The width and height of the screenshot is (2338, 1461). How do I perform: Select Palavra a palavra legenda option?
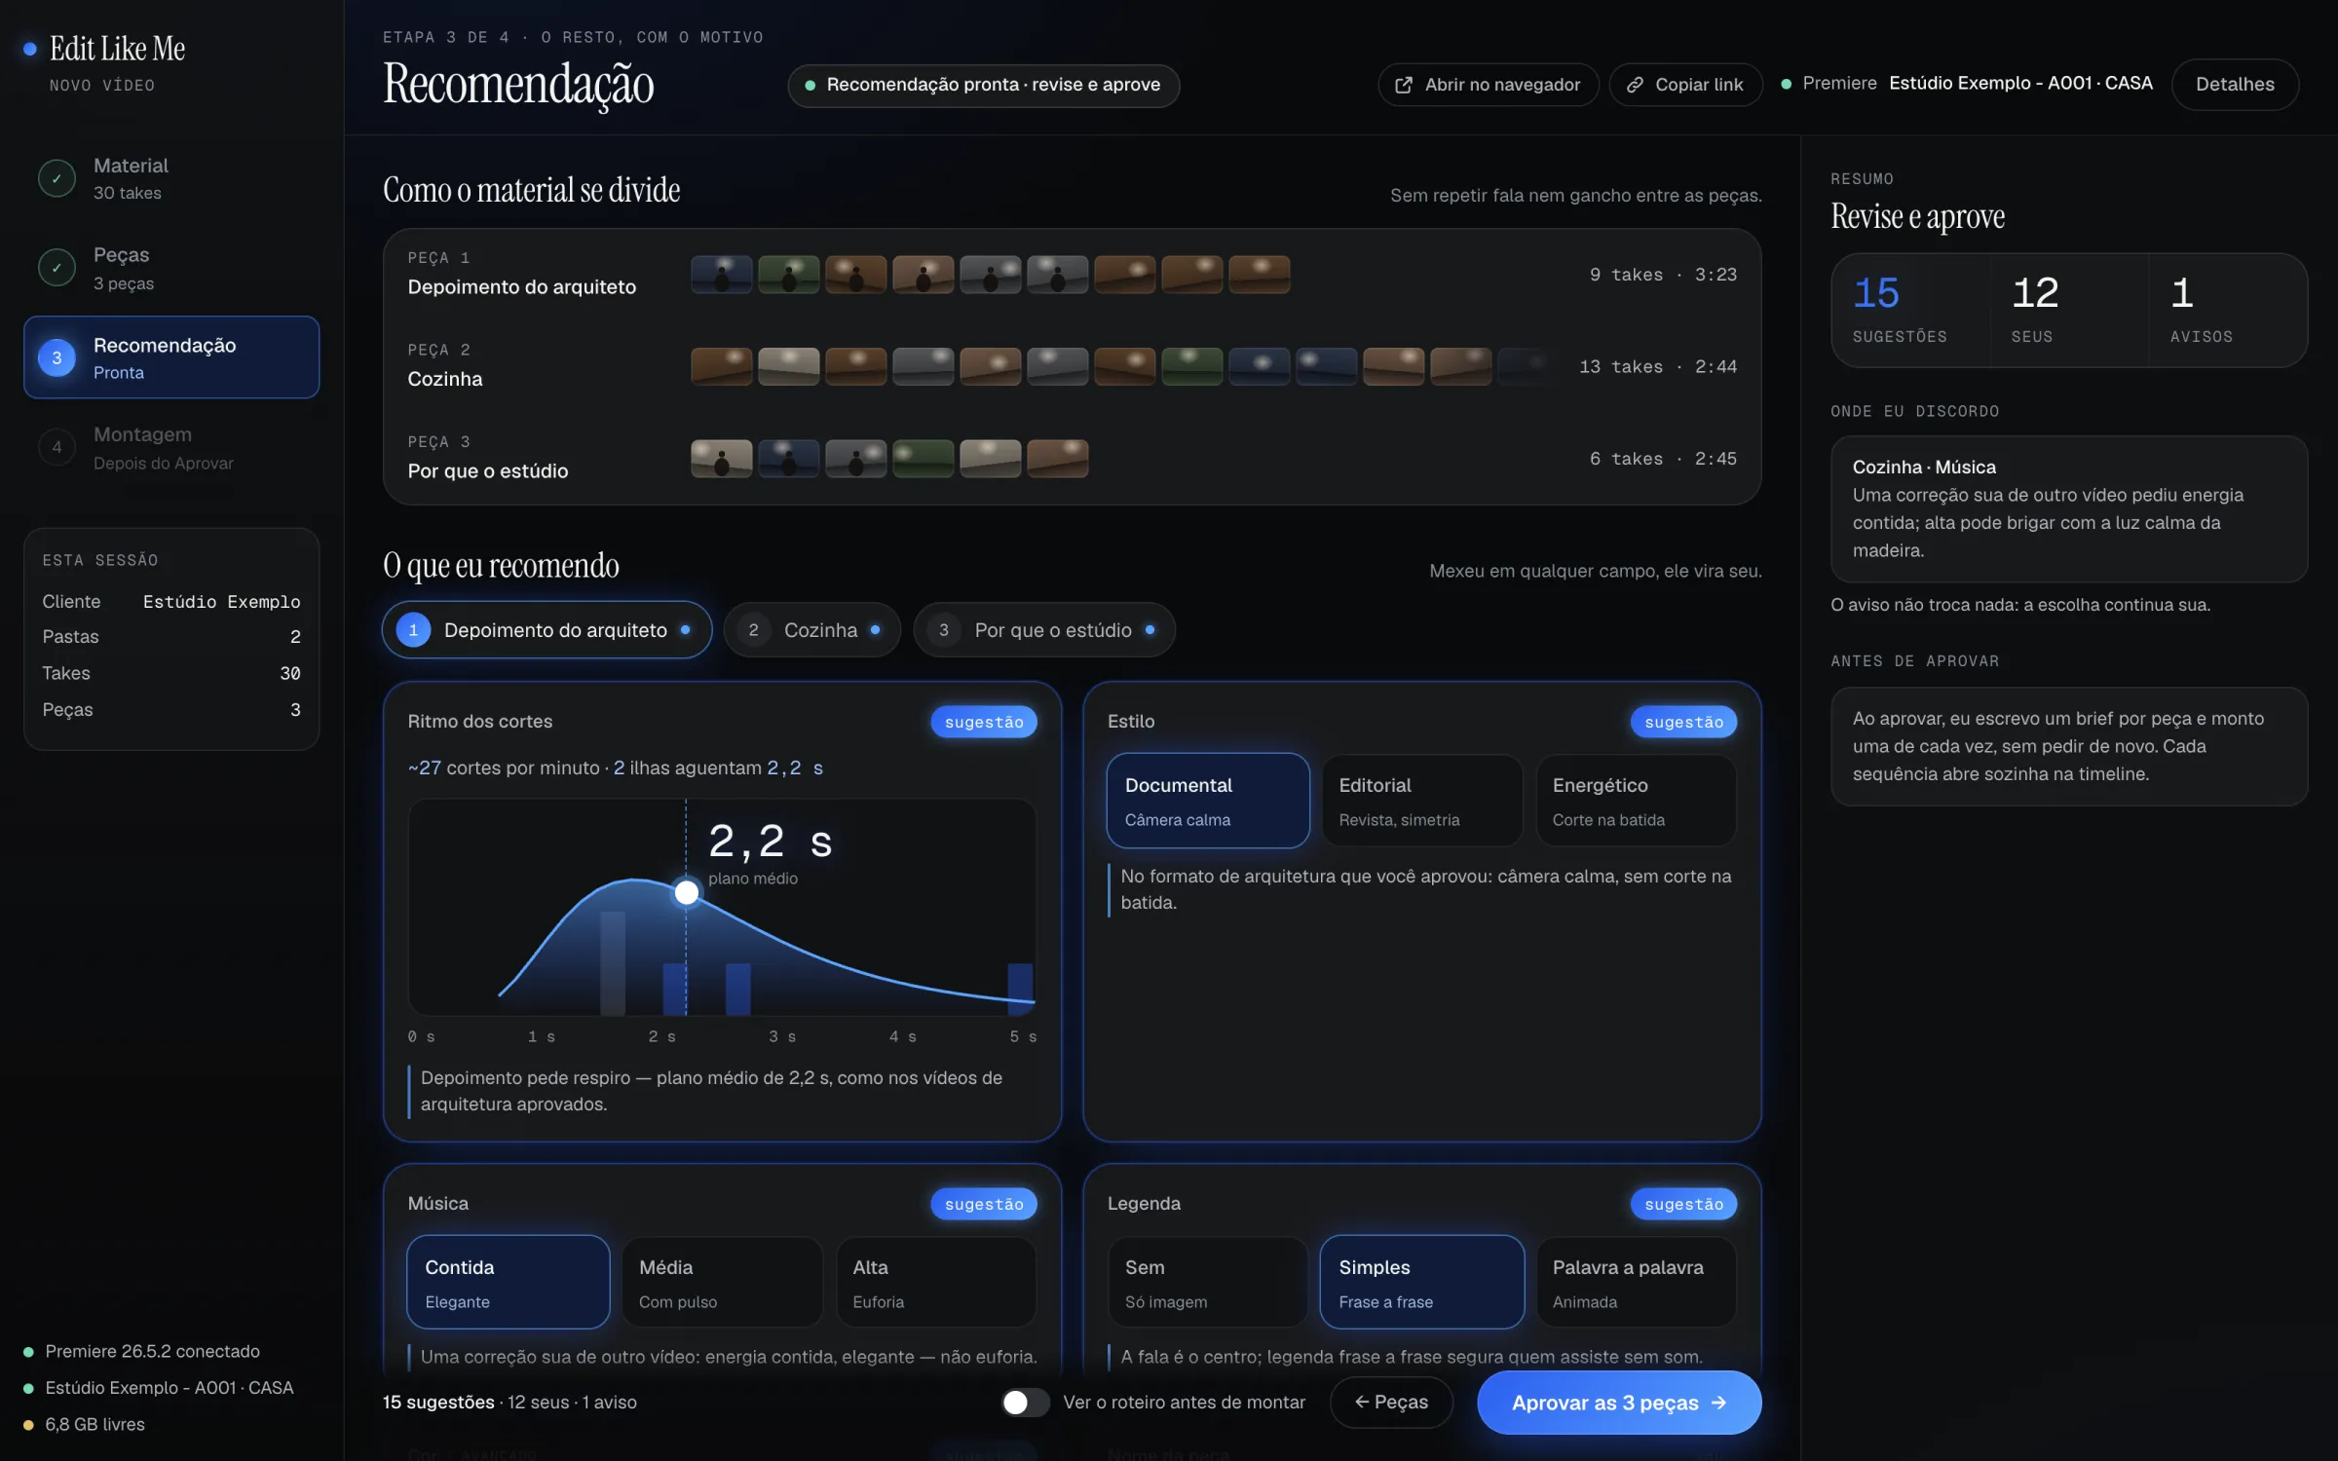pos(1636,1283)
